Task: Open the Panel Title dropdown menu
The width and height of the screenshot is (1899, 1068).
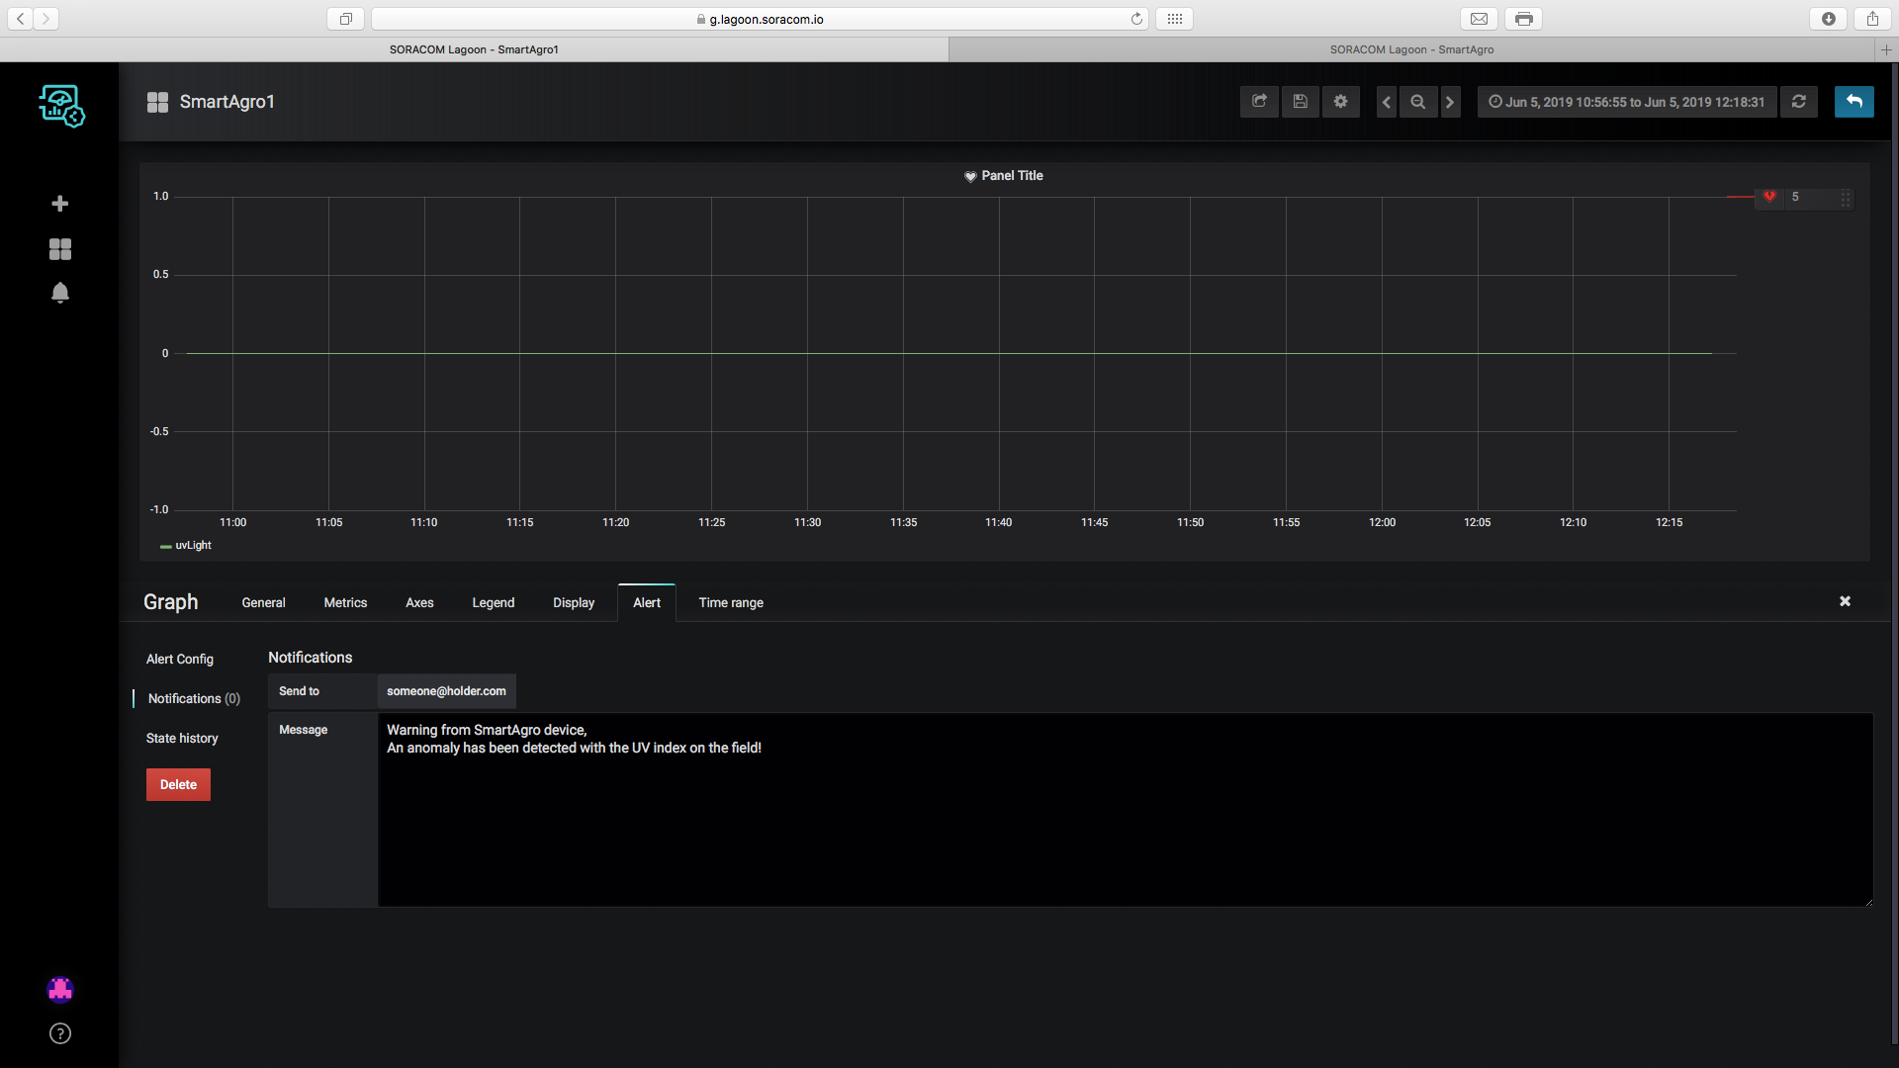Action: (x=1011, y=176)
